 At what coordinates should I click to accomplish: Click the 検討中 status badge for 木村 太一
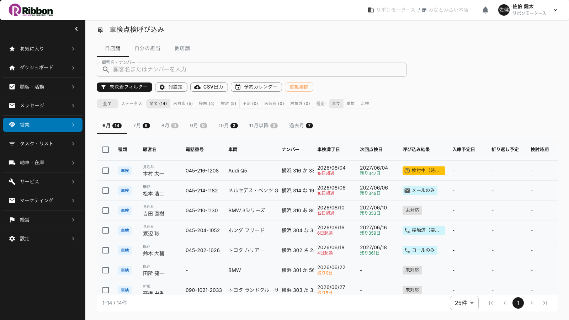tap(424, 171)
